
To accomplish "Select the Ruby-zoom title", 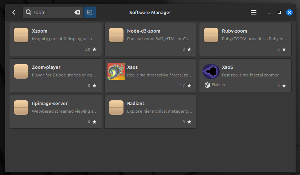I will [234, 31].
